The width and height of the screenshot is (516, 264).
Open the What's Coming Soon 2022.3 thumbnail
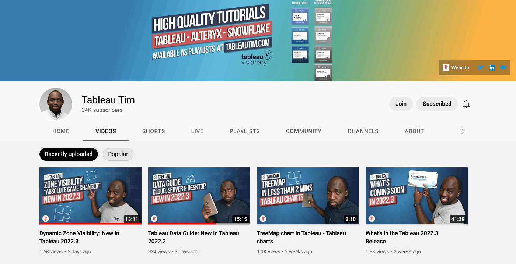[416, 196]
